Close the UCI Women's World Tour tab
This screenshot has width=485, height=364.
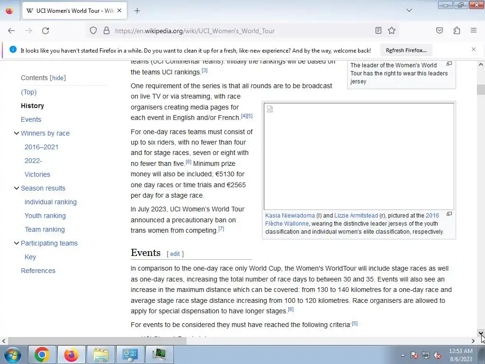[x=119, y=10]
